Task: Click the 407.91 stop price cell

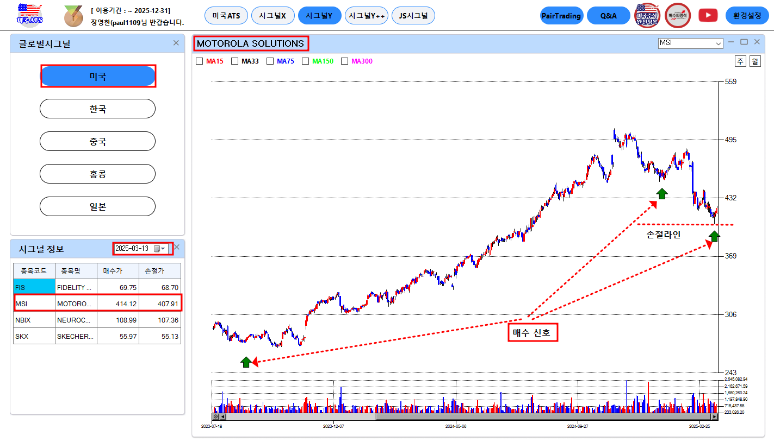Action: click(160, 304)
